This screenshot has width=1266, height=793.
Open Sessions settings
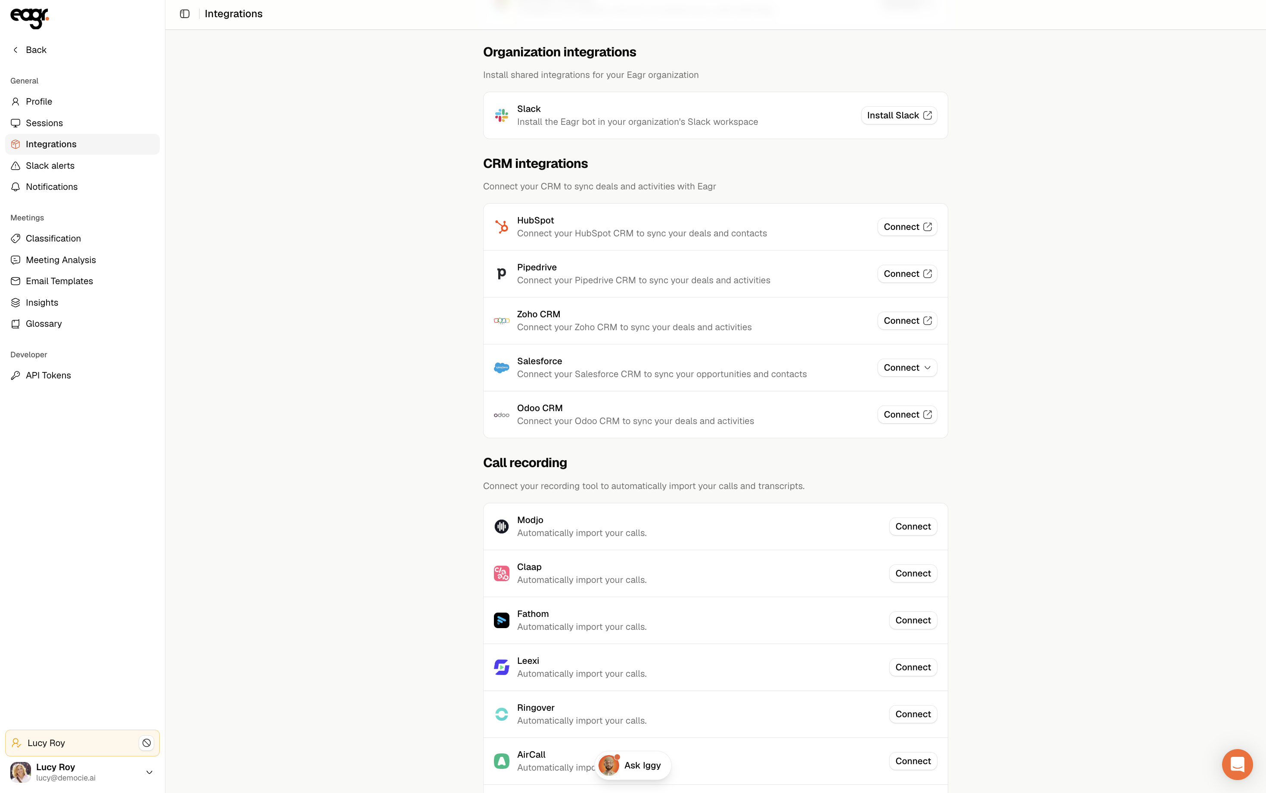(82, 123)
